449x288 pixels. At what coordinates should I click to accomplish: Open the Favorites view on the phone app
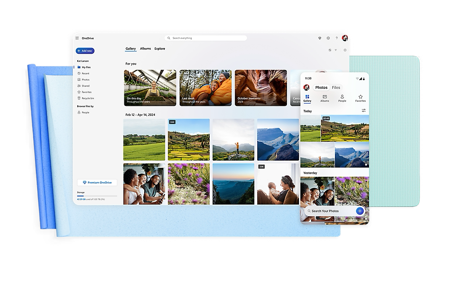361,99
